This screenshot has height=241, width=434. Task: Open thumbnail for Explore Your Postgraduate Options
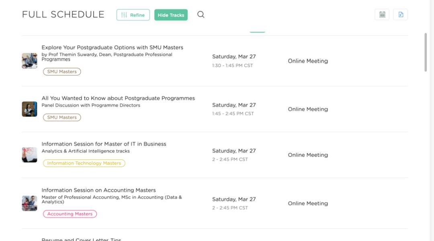[x=29, y=61]
